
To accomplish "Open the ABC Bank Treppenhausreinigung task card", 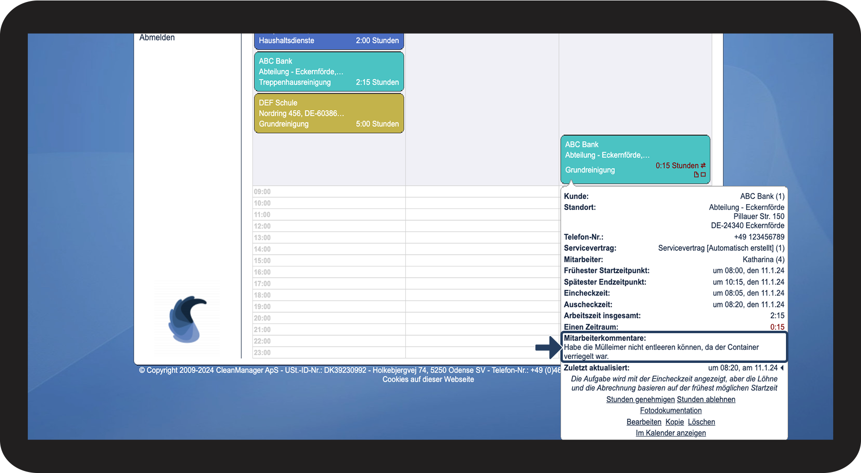I will click(329, 72).
